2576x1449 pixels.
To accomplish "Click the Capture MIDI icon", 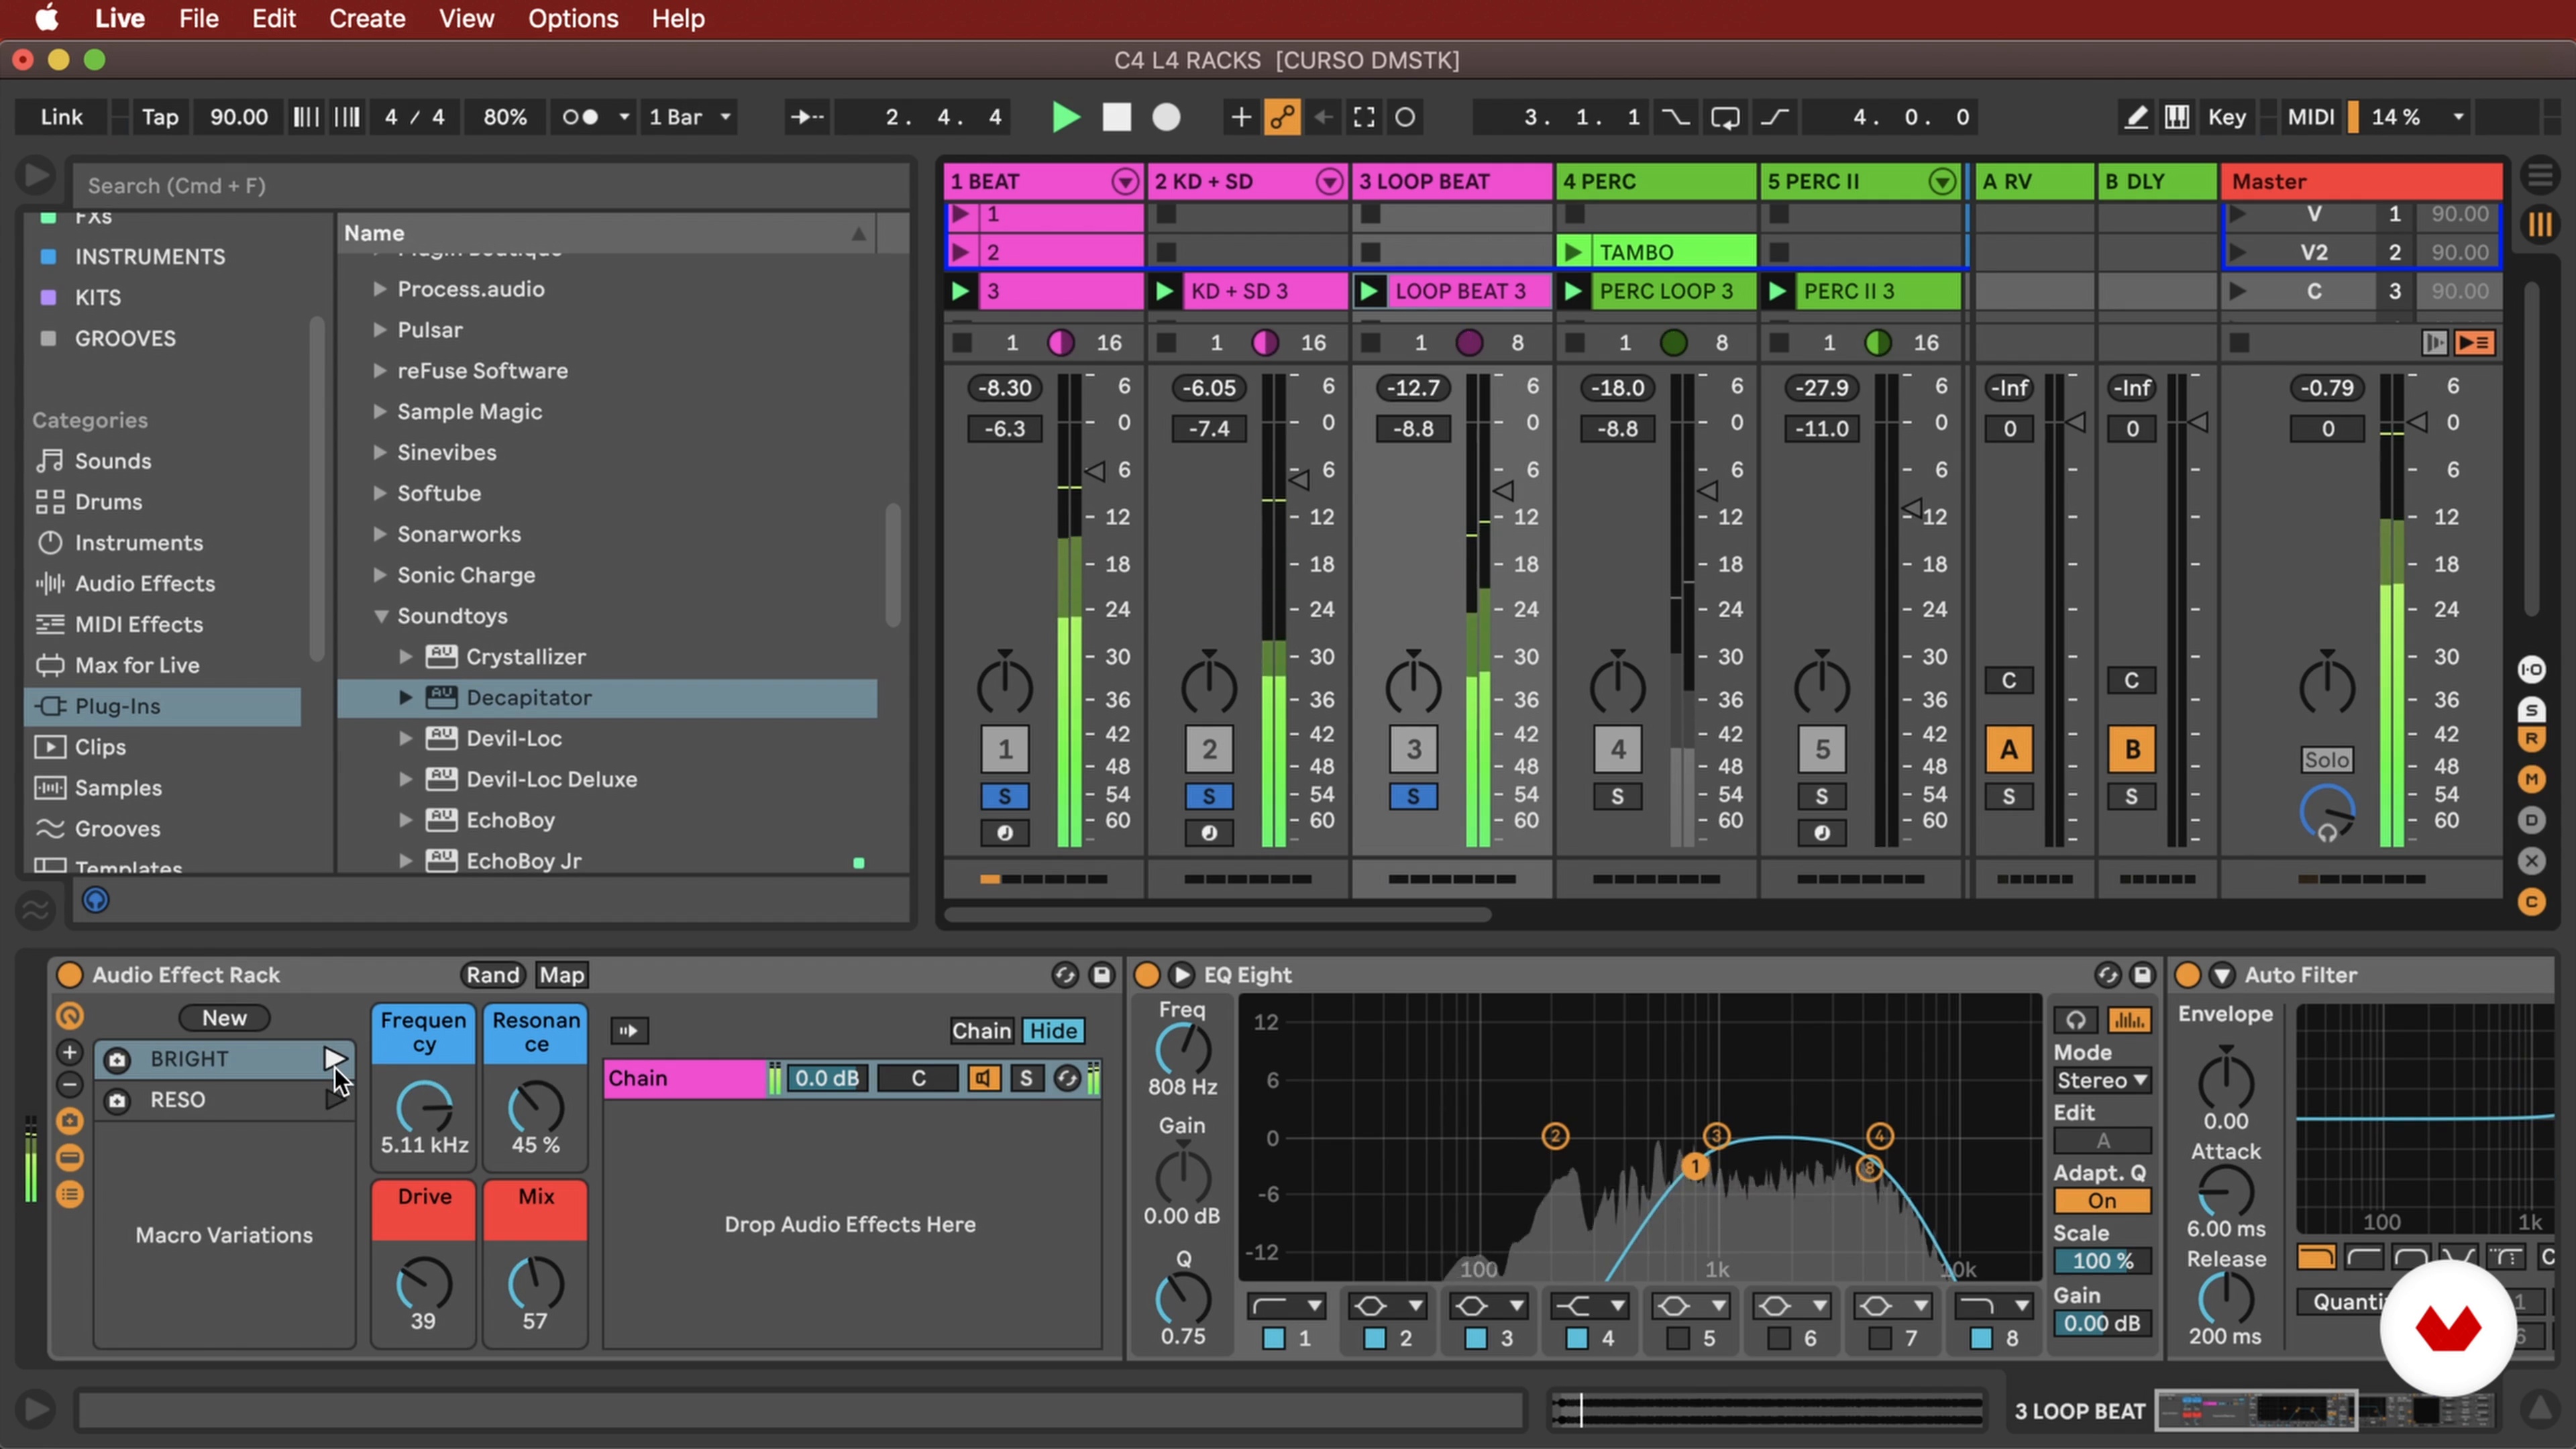I will point(1364,117).
